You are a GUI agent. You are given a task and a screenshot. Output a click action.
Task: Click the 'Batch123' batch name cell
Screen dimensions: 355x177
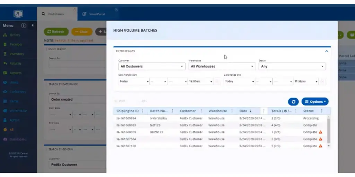click(156, 132)
